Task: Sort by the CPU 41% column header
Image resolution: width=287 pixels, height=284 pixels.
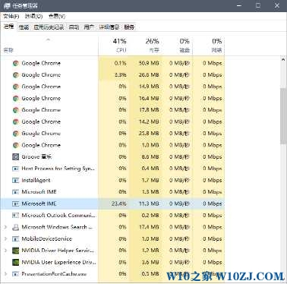Action: (x=114, y=46)
